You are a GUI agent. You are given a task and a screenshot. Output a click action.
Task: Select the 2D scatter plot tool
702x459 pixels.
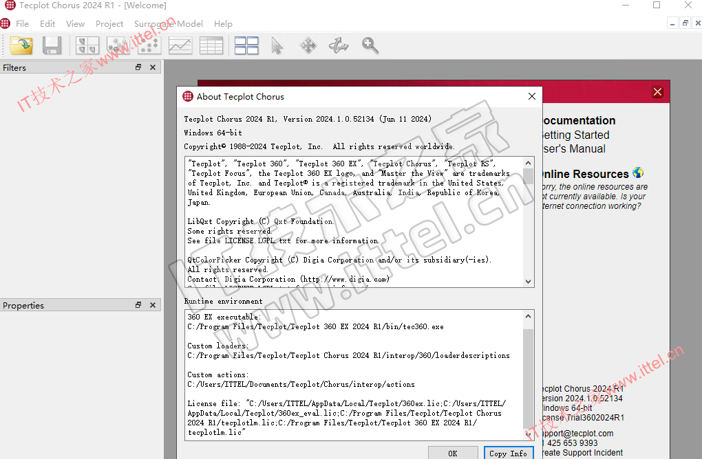pyautogui.click(x=149, y=45)
